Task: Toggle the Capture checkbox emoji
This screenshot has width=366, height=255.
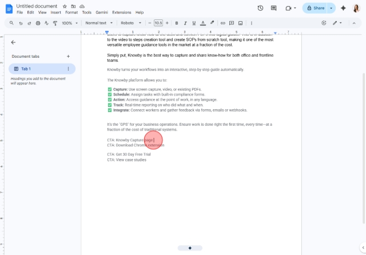Action: [x=110, y=89]
